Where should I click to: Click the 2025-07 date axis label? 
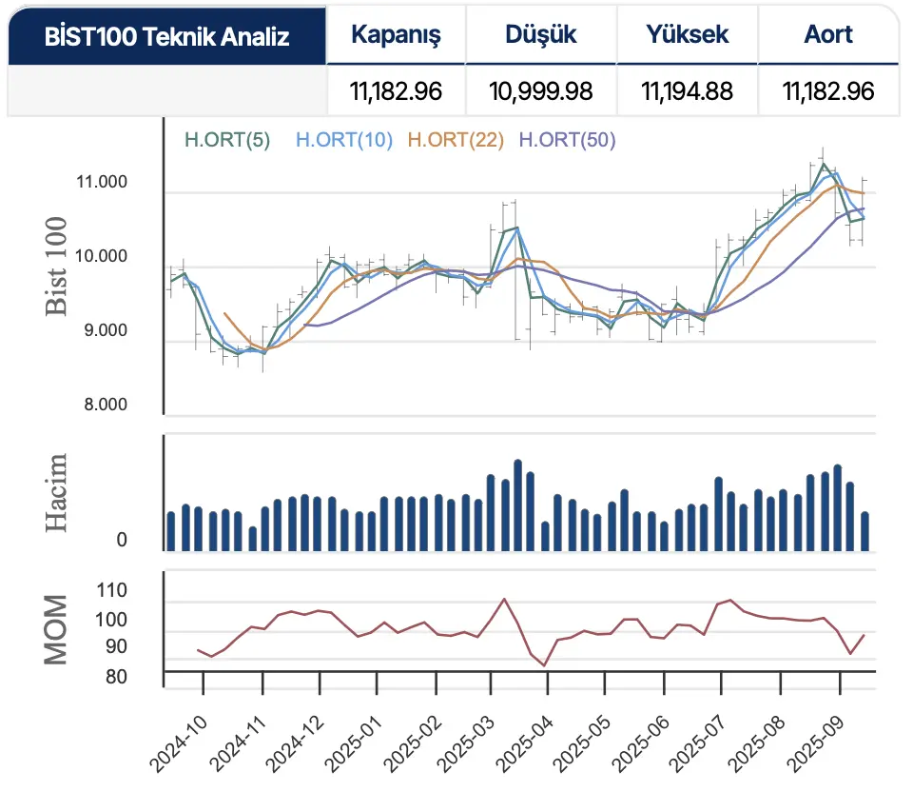[x=697, y=743]
